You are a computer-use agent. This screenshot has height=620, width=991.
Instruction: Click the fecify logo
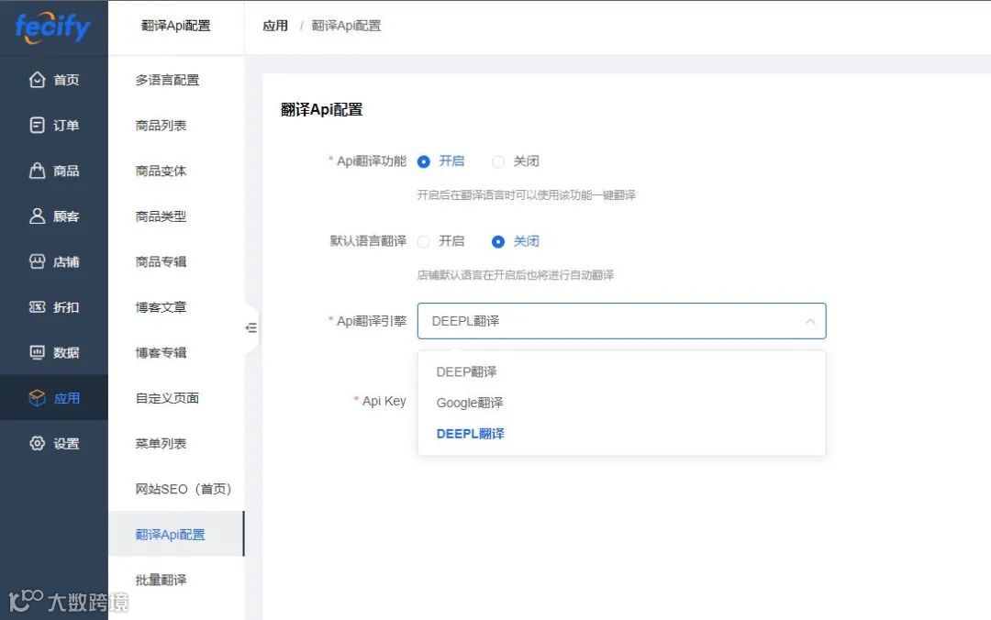[53, 28]
